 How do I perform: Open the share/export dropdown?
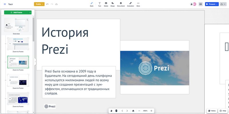(x=223, y=4)
